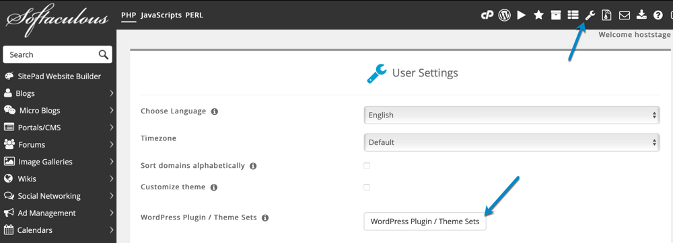Click the Portals/CMS list icon

click(x=9, y=127)
